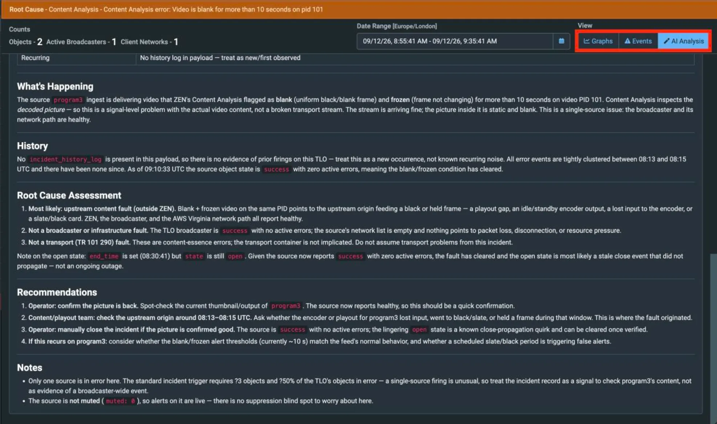Click the "state" code tag
Image resolution: width=717 pixels, height=424 pixels.
[194, 256]
